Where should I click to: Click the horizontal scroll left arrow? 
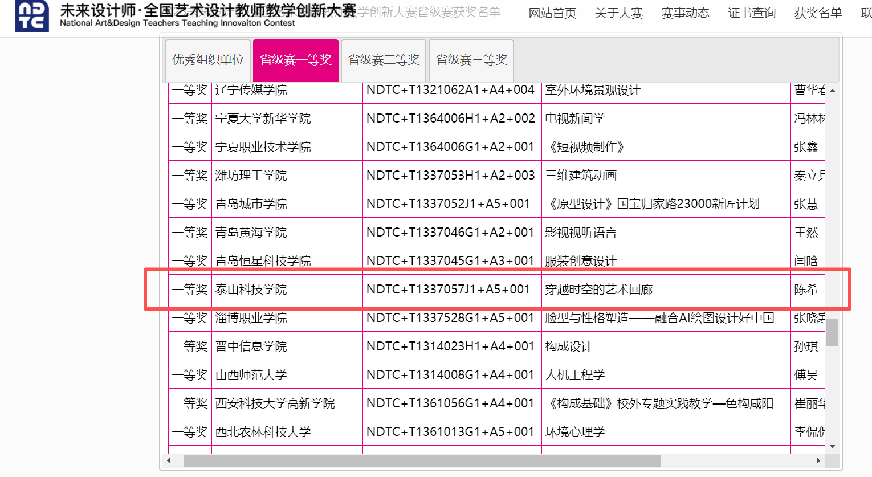(x=169, y=460)
